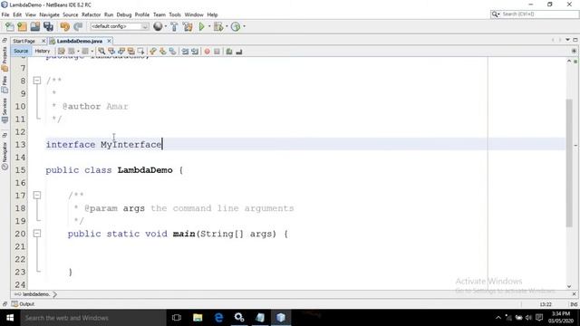Click the Windows Start button
The width and height of the screenshot is (580, 326).
click(x=10, y=318)
